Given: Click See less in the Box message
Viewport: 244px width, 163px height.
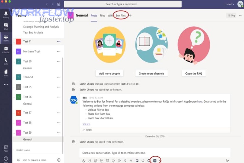Looking at the screenshot, I should 86,124.
